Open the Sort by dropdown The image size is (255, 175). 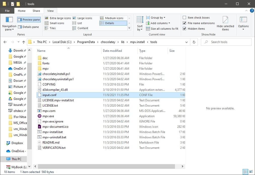pyautogui.click(x=140, y=24)
